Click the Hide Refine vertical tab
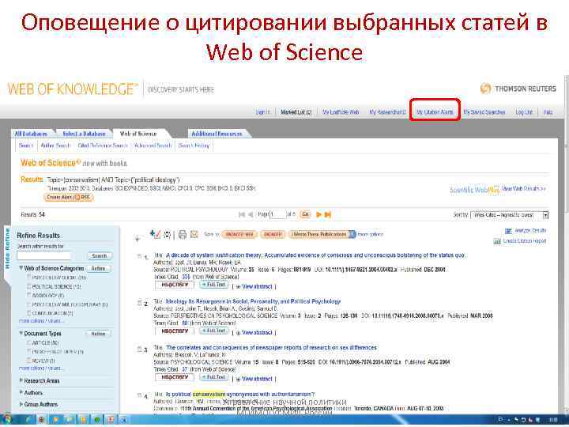 coord(7,249)
